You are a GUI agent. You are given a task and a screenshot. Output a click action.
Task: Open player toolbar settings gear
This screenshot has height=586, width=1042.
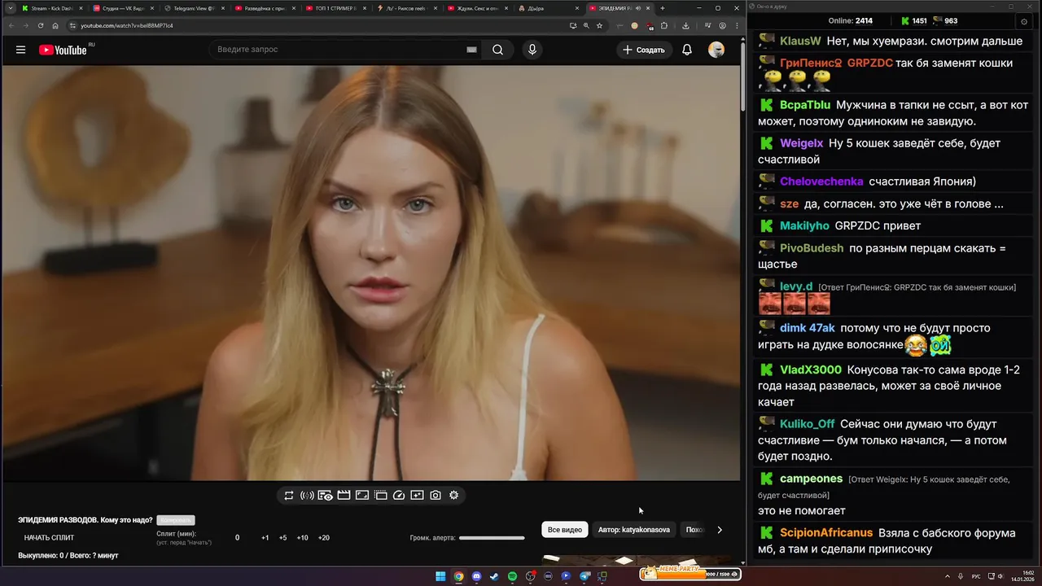click(x=454, y=495)
